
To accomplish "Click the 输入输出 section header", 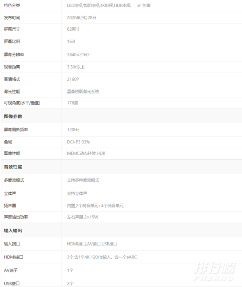I will [13, 231].
